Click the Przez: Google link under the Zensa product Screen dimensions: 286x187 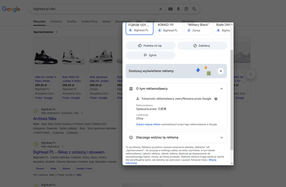click(x=98, y=98)
